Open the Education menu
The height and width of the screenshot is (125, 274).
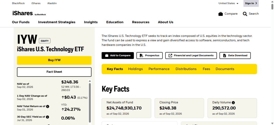[x=115, y=22]
